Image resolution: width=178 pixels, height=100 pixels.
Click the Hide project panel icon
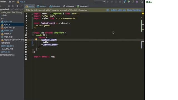[22, 6]
